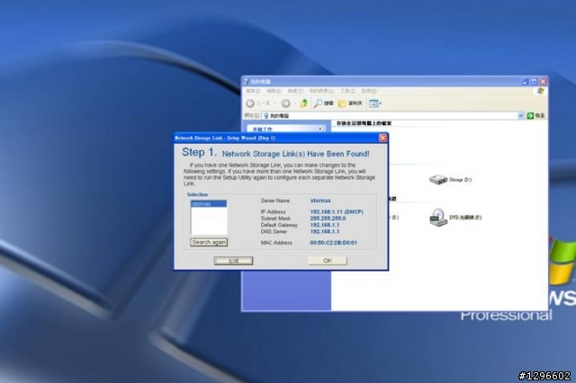This screenshot has width=576, height=383.
Task: Close the Network Storage Link wizard dialog
Action: (382, 138)
